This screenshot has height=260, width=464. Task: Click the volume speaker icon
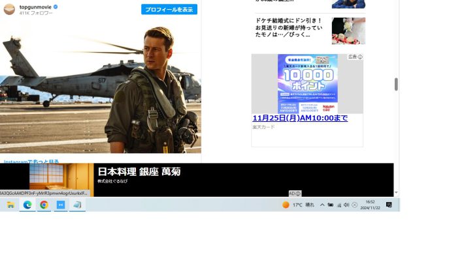346,205
